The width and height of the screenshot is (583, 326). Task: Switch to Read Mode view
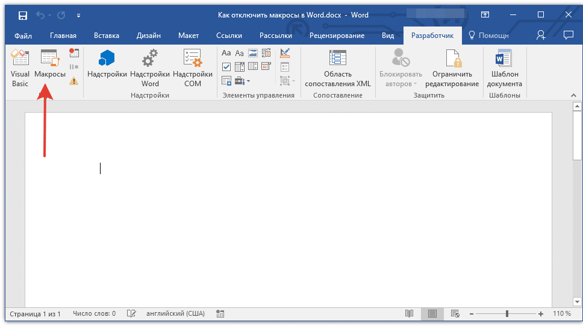coord(410,314)
